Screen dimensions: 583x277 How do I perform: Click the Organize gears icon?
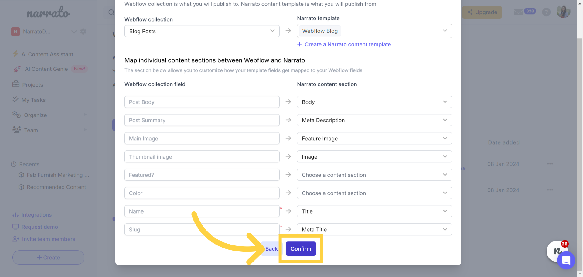tap(17, 115)
